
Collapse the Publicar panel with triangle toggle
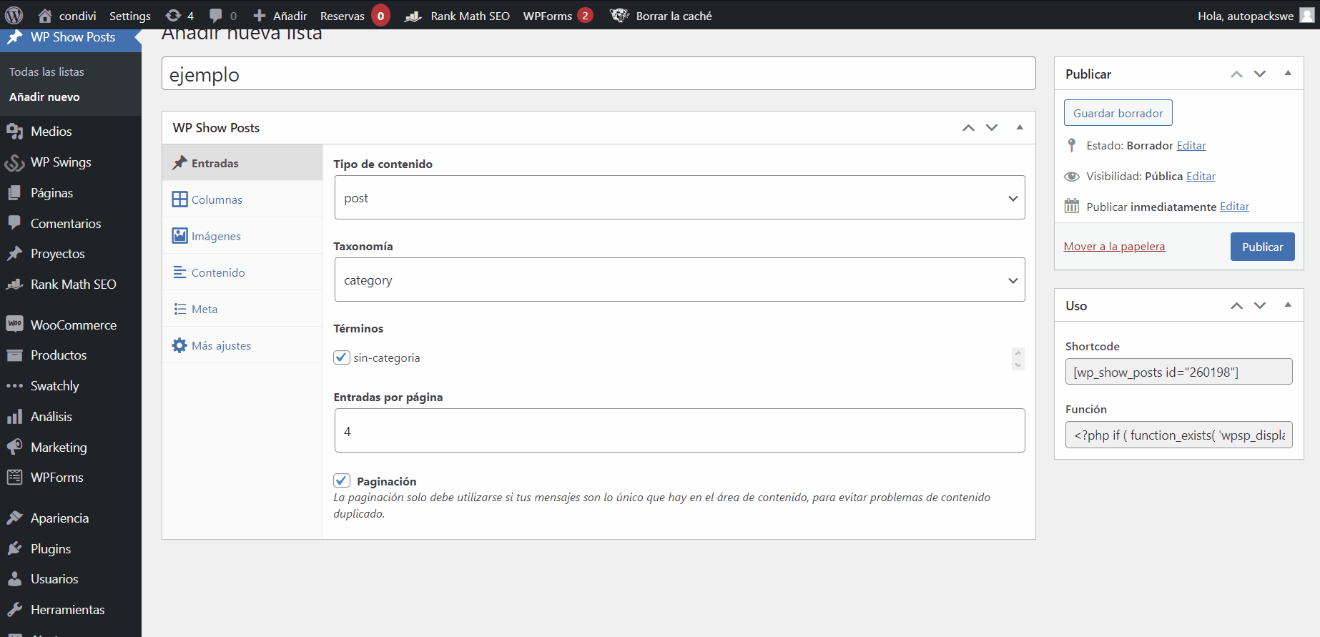(1288, 74)
